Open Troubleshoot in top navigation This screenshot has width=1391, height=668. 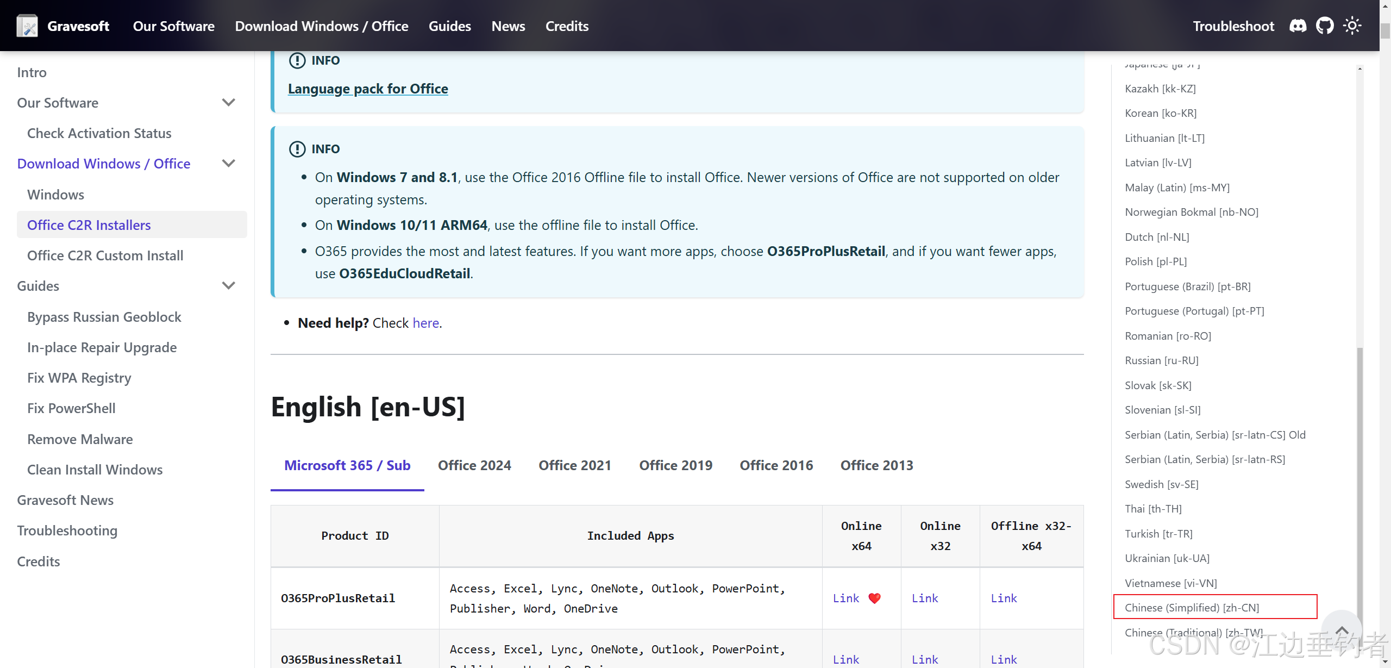click(x=1233, y=26)
